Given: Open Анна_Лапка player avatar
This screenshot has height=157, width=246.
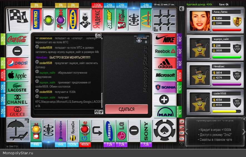Looking at the screenshot, I should pyautogui.click(x=200, y=21).
